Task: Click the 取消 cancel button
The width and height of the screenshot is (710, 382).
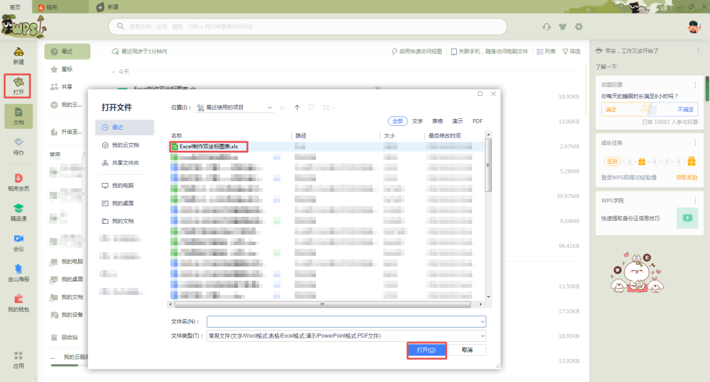Action: [x=467, y=350]
